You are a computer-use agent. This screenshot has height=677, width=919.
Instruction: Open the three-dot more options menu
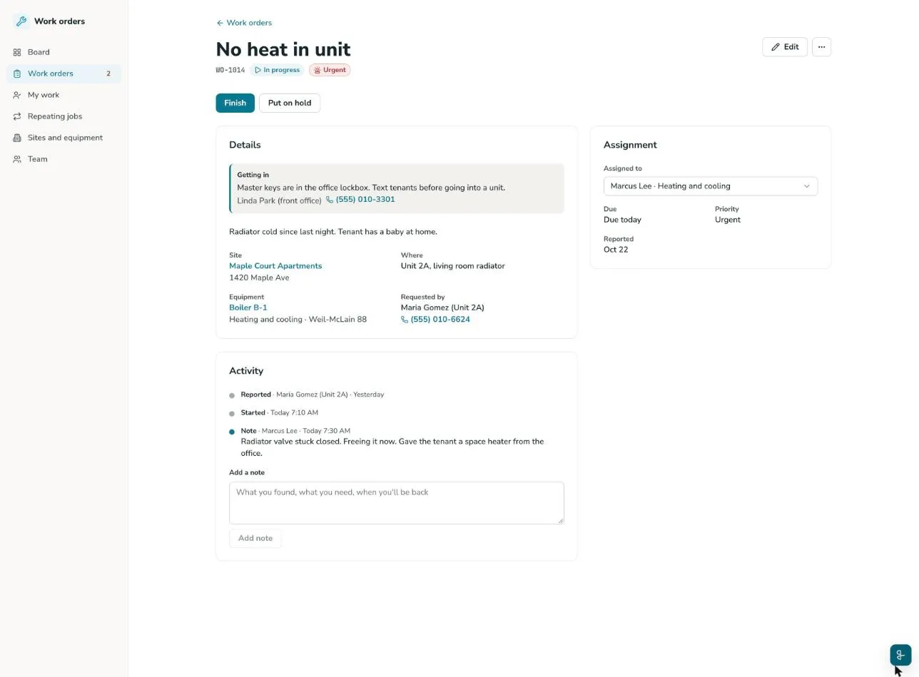coord(821,47)
